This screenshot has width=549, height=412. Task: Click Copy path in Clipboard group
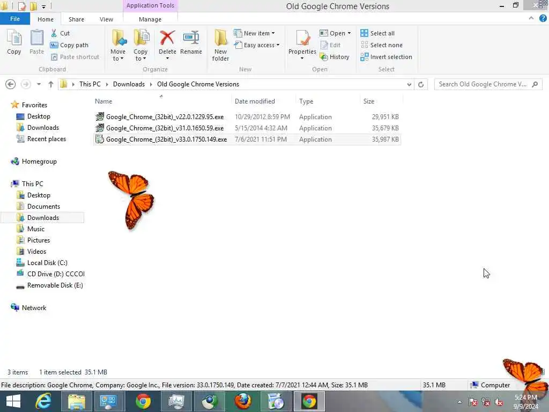69,45
